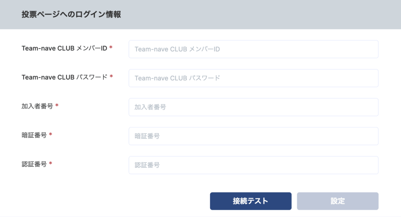Click the red asterisk beside メンバーID label
Viewport: 401px width, 217px height.
point(111,47)
